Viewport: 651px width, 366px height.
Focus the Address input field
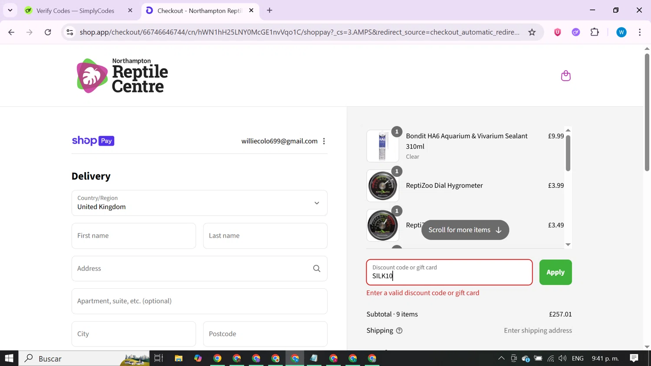199,268
